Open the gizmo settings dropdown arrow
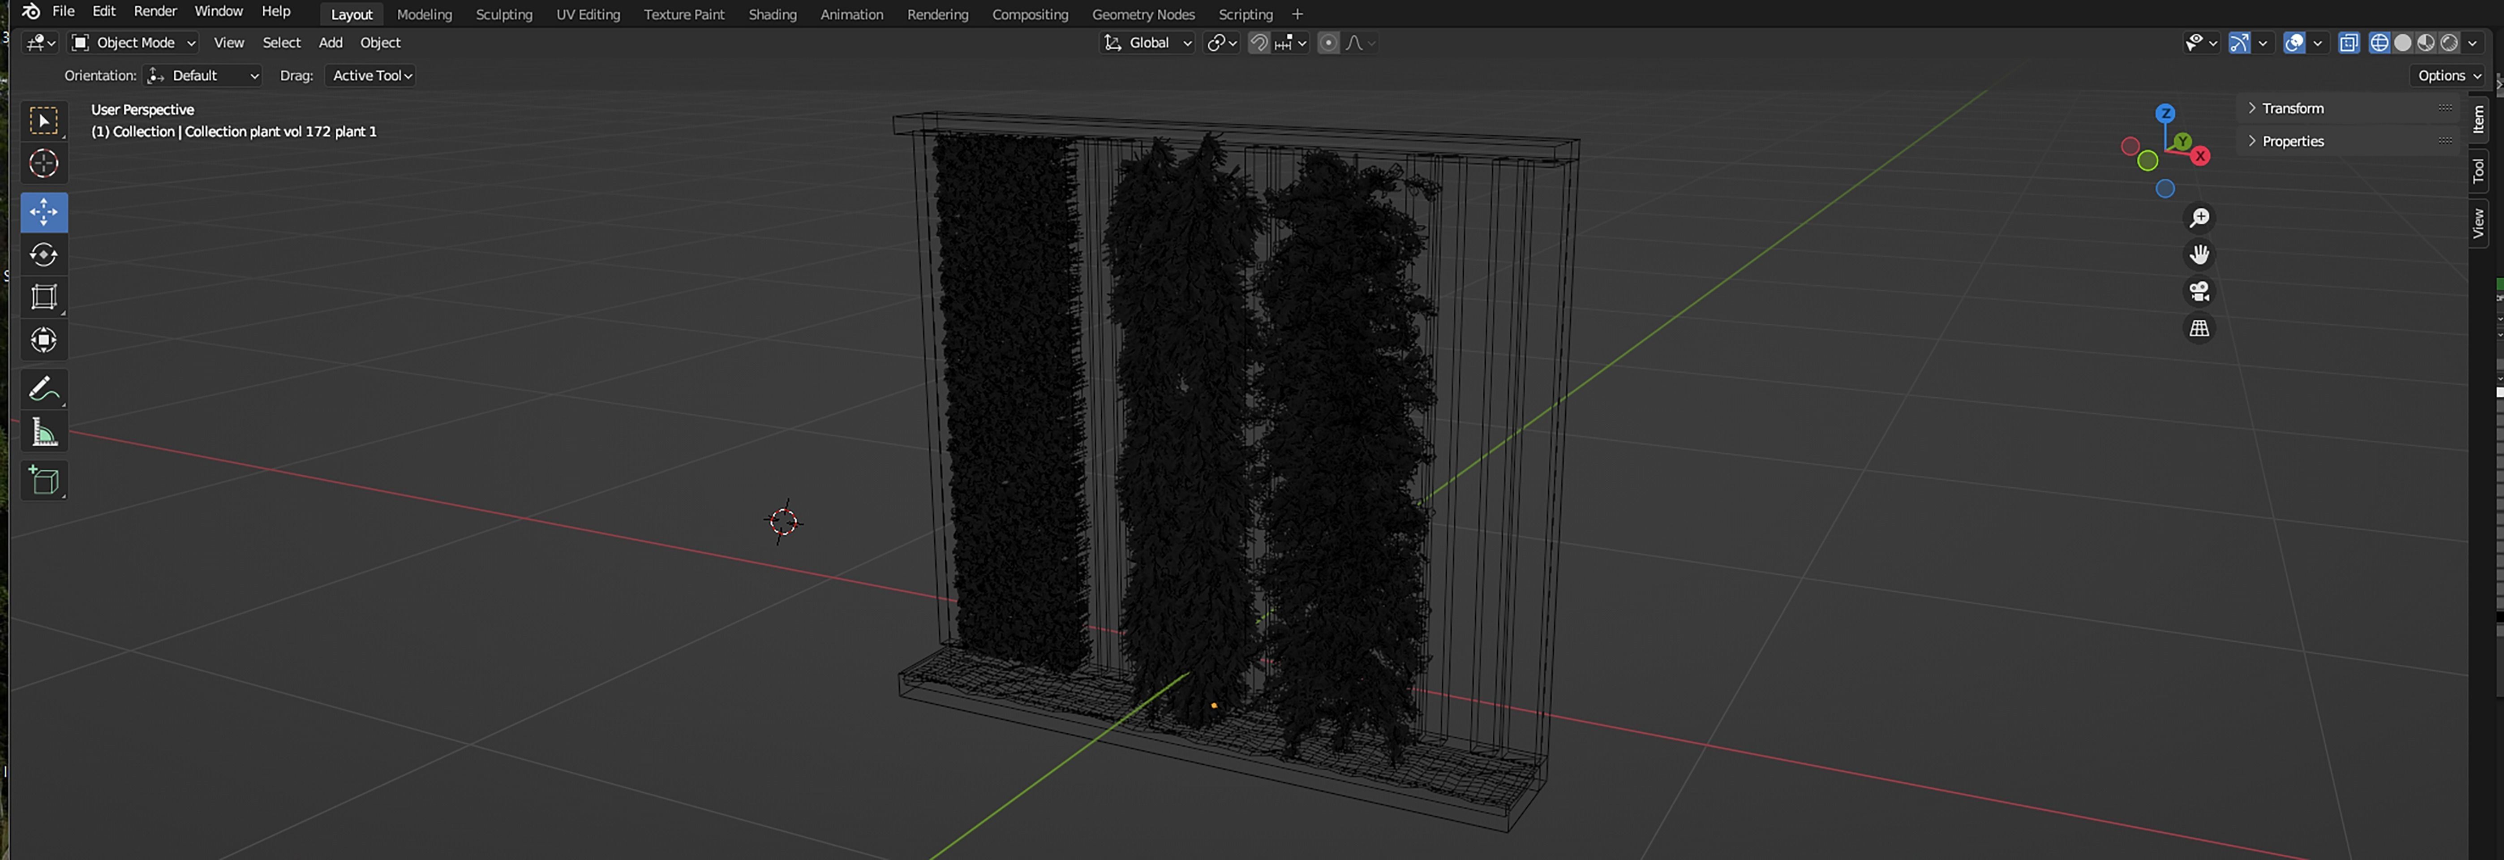Viewport: 2504px width, 860px height. coord(2263,43)
